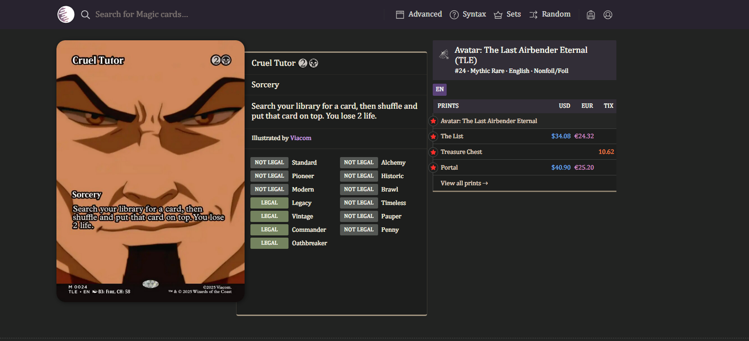Click the LEGAL badge for Oathbreaker
The width and height of the screenshot is (749, 341).
269,243
